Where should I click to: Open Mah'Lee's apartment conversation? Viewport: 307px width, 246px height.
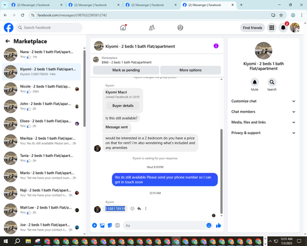click(x=41, y=210)
